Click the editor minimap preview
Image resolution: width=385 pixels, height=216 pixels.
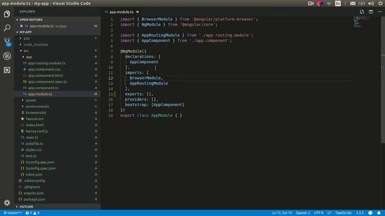(x=362, y=22)
